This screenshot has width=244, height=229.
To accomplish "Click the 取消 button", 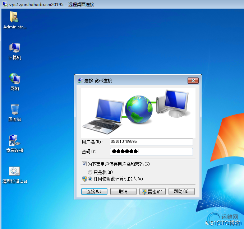I will pos(123,191).
